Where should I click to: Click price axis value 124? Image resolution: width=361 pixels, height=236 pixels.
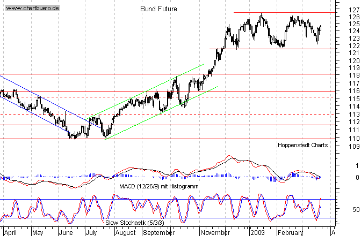click(354, 31)
